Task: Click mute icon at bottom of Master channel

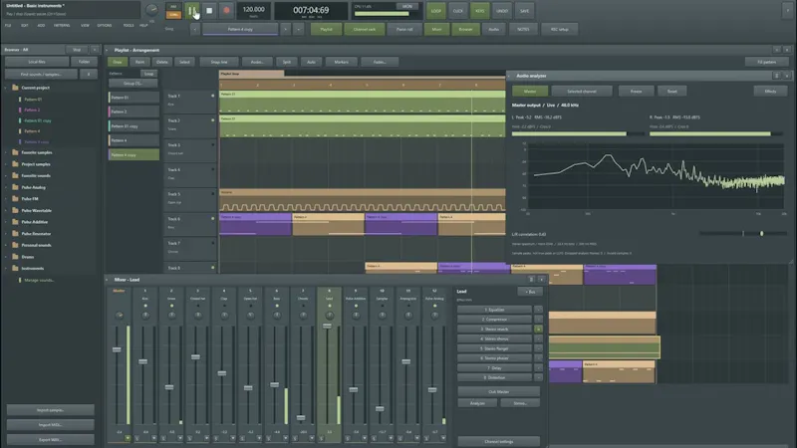Action: pyautogui.click(x=128, y=438)
